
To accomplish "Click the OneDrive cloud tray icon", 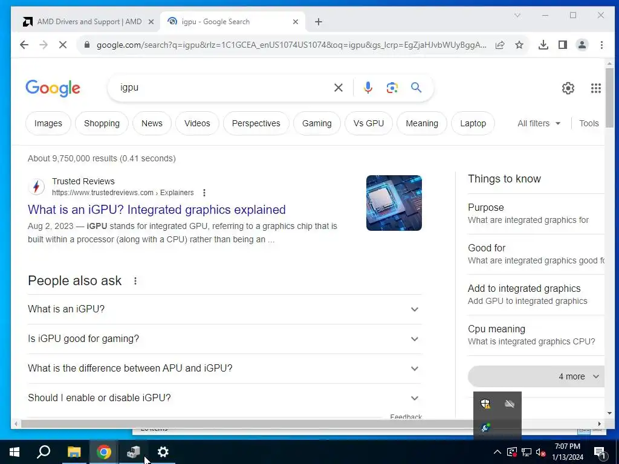I will (510, 404).
